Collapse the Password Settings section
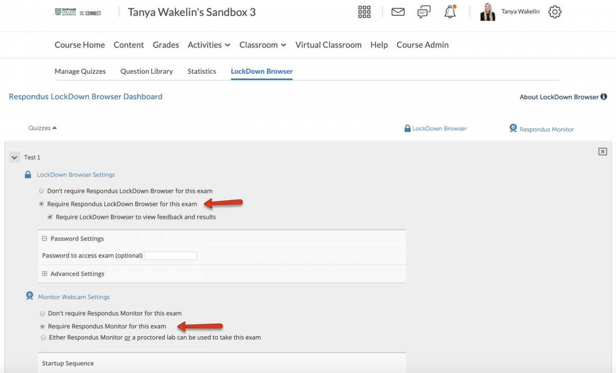 coord(45,239)
